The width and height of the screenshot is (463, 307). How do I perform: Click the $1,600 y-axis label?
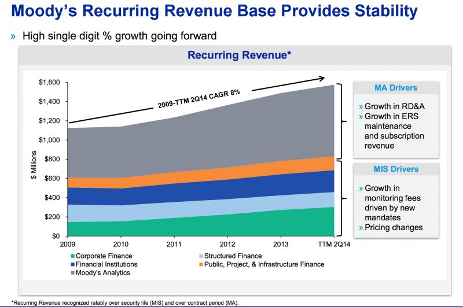(x=49, y=82)
